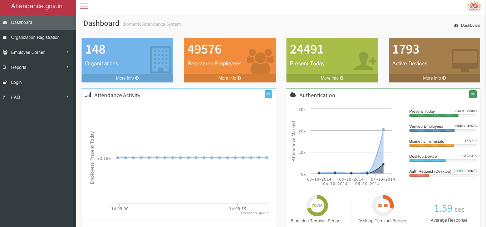The width and height of the screenshot is (486, 227).
Task: Click the Biometric Terminal Request donut chart
Action: point(317,206)
